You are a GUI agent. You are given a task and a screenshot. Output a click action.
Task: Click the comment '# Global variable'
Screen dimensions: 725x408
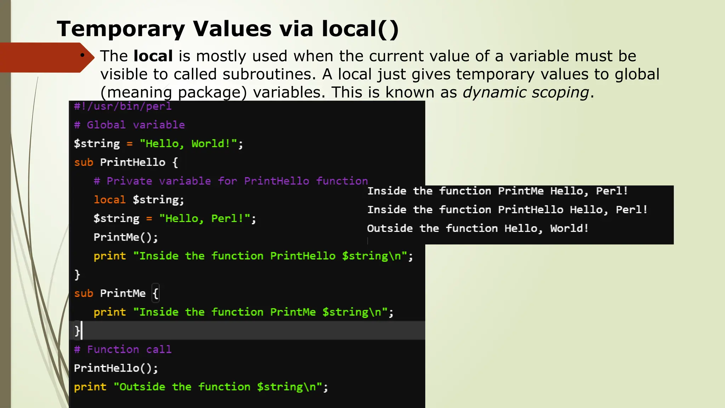coord(130,125)
